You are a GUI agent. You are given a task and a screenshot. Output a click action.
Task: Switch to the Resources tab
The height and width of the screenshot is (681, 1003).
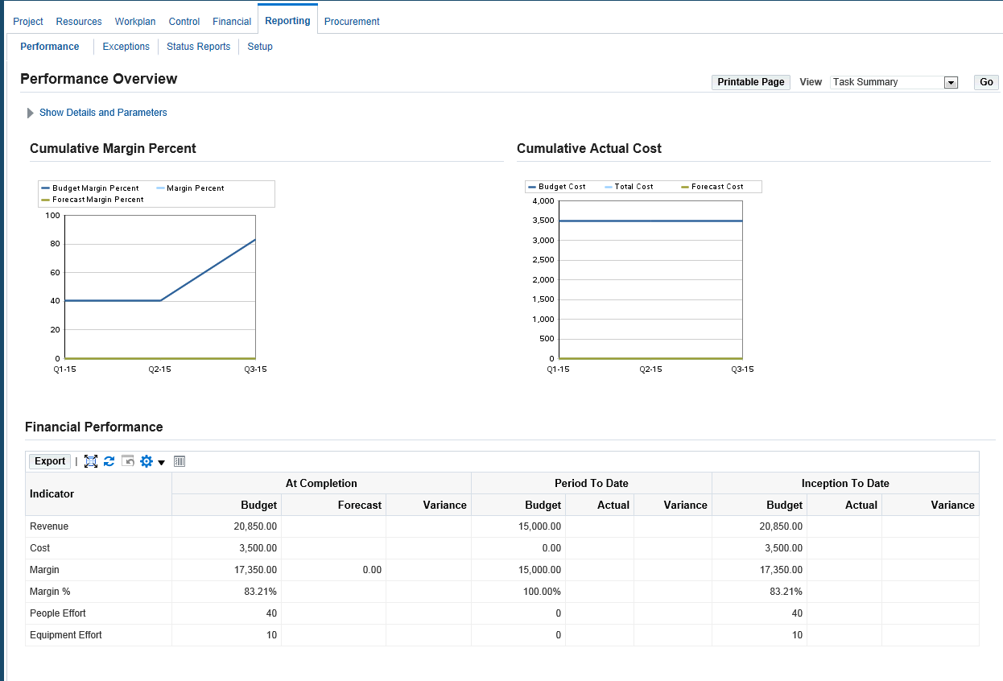tap(79, 22)
